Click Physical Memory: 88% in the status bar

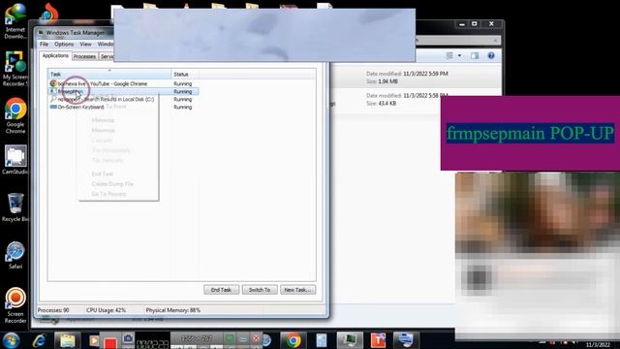pyautogui.click(x=172, y=310)
